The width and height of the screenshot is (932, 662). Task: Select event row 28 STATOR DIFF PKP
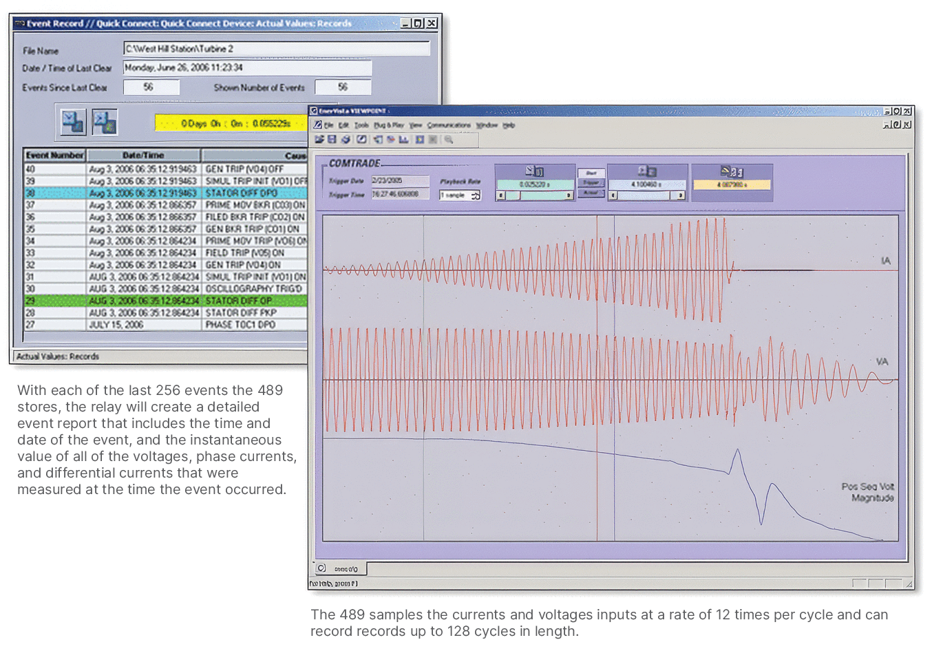tap(165, 312)
